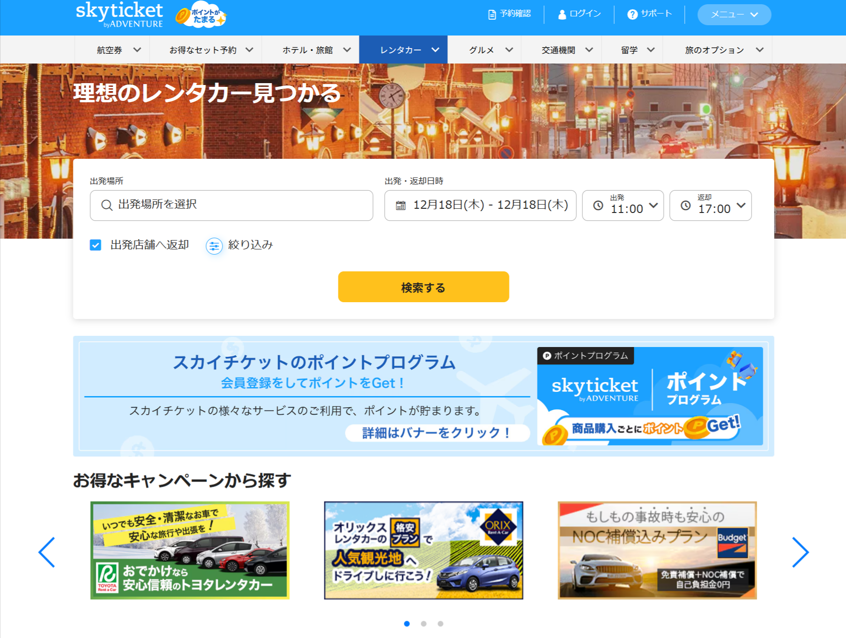The height and width of the screenshot is (638, 846).
Task: Select the third carousel dot
Action: (440, 624)
